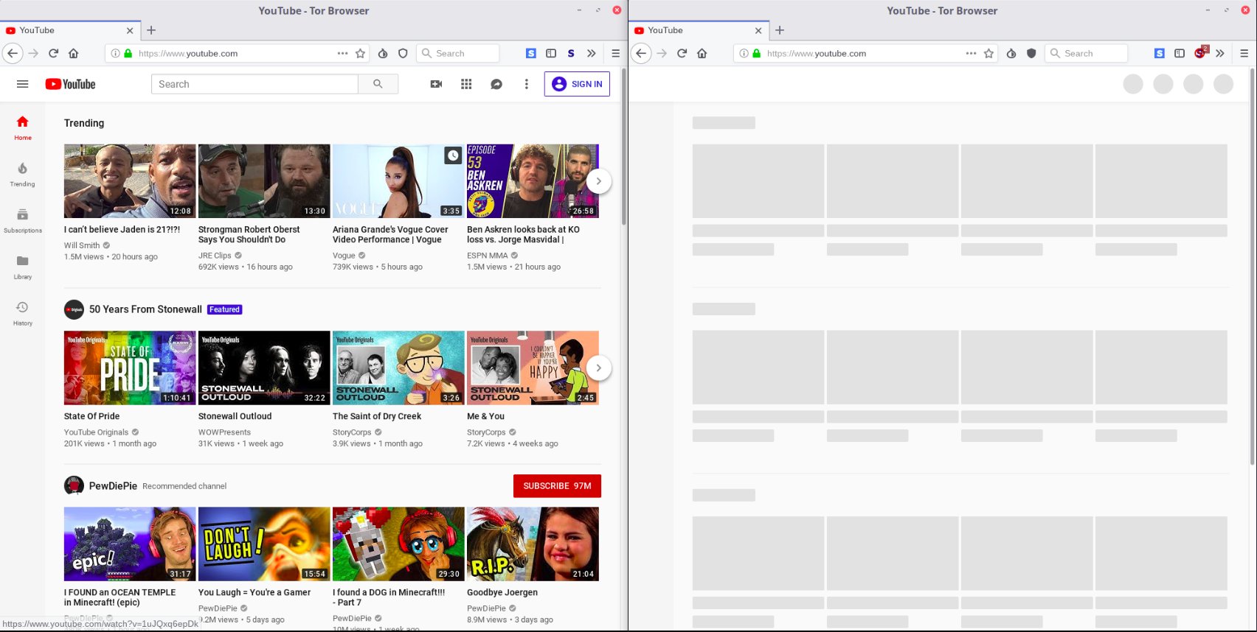This screenshot has height=632, width=1257.
Task: Open new tab in left browser window
Action: click(151, 30)
